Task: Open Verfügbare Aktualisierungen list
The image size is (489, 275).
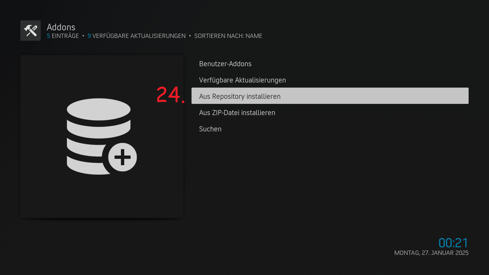Action: coord(330,80)
